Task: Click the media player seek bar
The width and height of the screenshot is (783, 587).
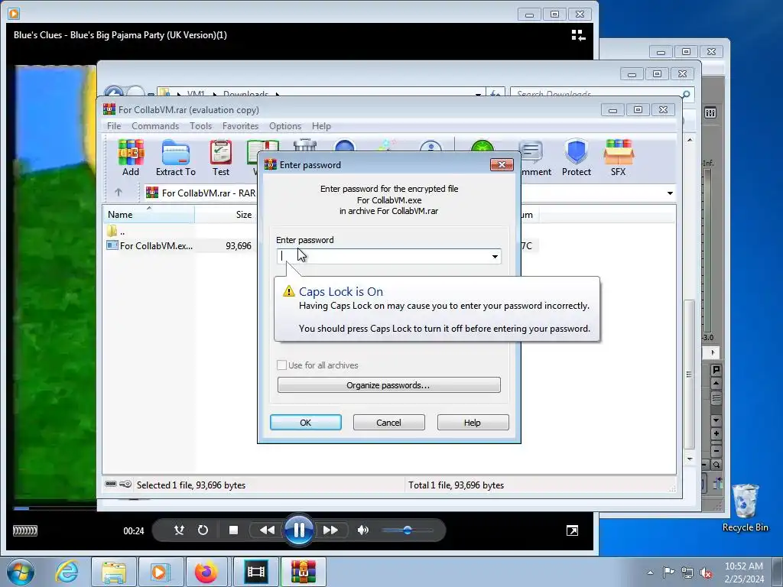Action: (55, 508)
